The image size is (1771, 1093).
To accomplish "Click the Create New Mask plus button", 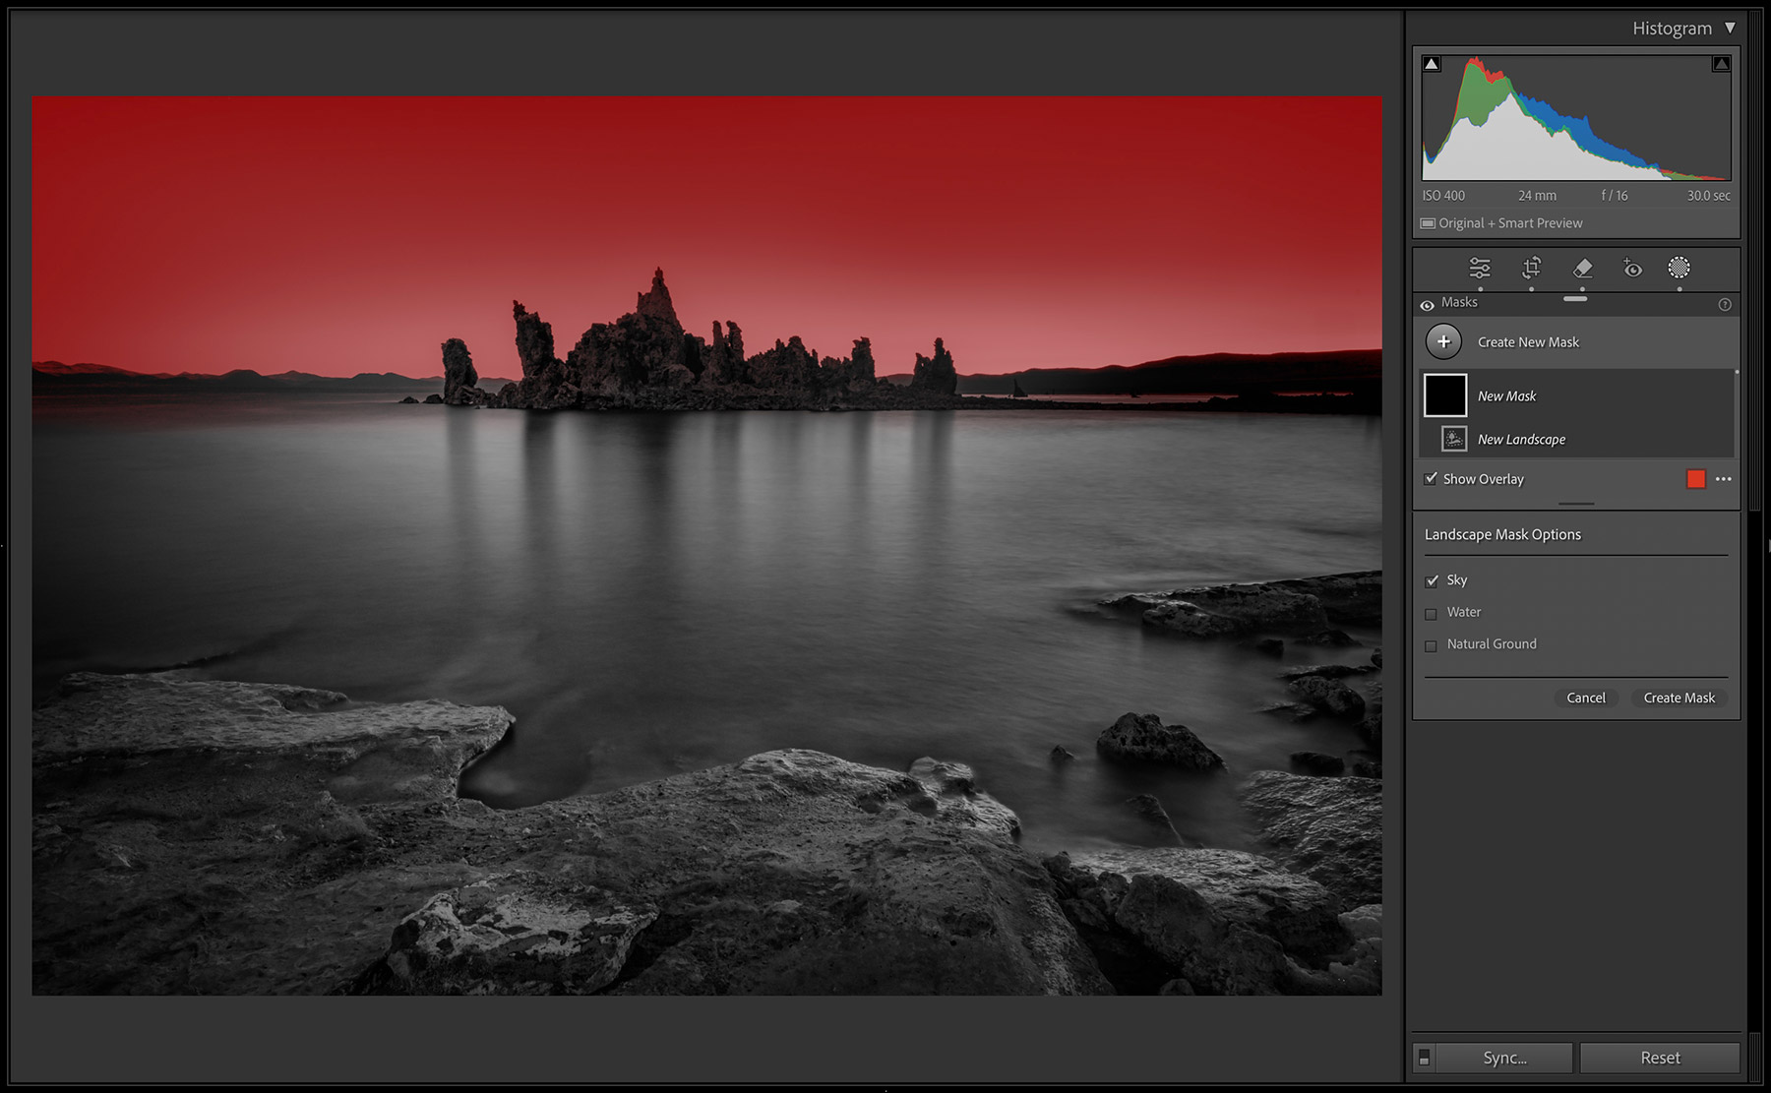I will [1443, 341].
